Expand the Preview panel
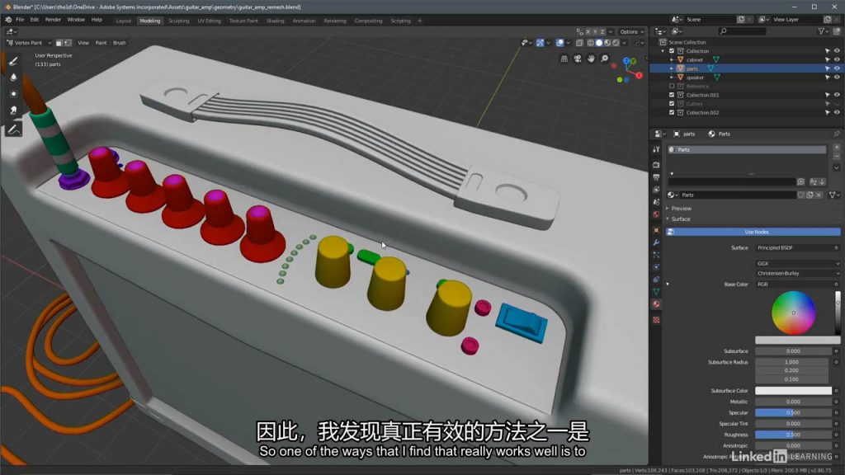This screenshot has width=845, height=475. pyautogui.click(x=681, y=209)
